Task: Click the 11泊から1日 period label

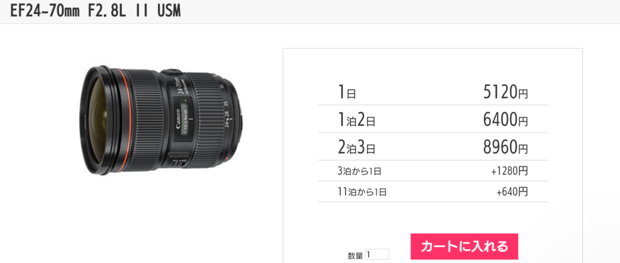Action: (x=362, y=192)
